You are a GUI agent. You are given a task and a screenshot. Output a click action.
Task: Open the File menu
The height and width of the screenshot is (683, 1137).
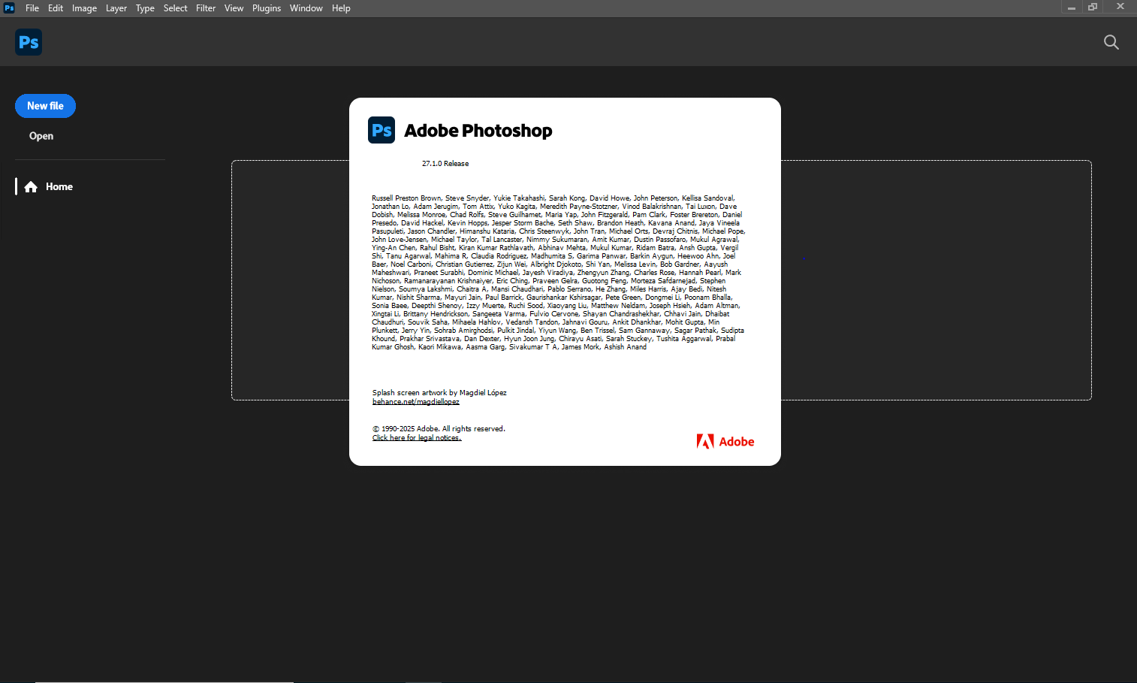coord(32,8)
